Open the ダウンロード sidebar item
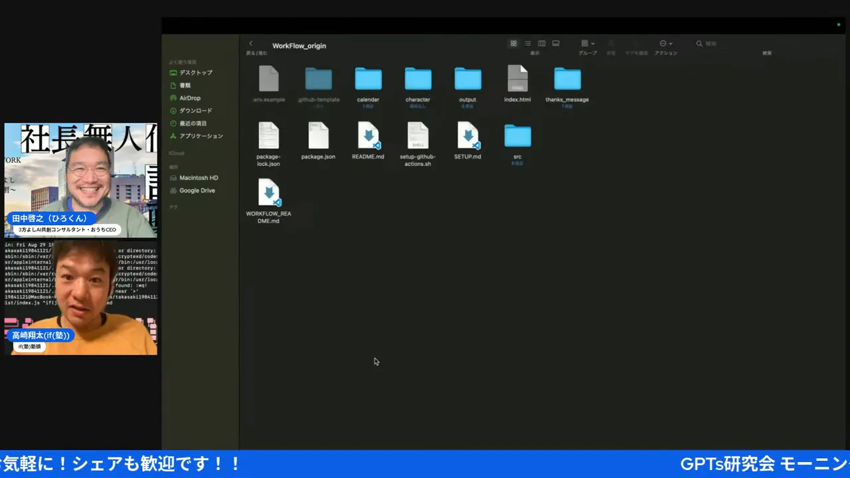Viewport: 850px width, 478px height. click(x=196, y=110)
